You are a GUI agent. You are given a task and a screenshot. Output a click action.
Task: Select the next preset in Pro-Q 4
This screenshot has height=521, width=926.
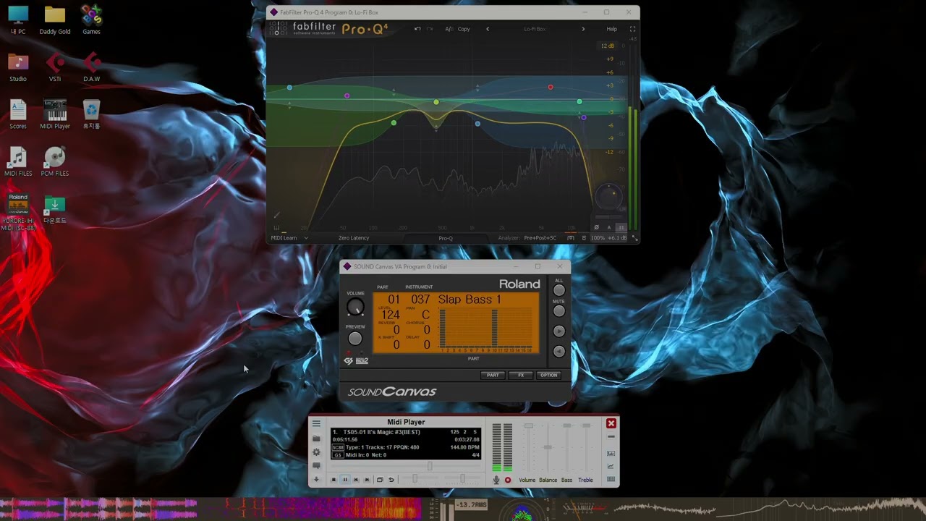(x=583, y=29)
